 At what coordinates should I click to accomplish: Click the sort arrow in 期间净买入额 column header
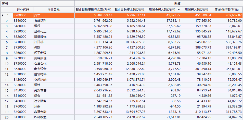[178, 10]
